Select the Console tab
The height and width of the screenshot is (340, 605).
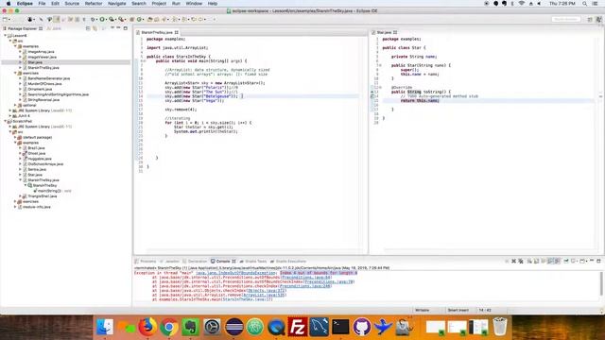[223, 262]
